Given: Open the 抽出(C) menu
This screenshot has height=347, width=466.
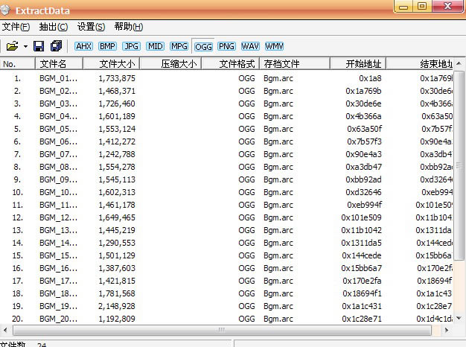Looking at the screenshot, I should pyautogui.click(x=53, y=27).
